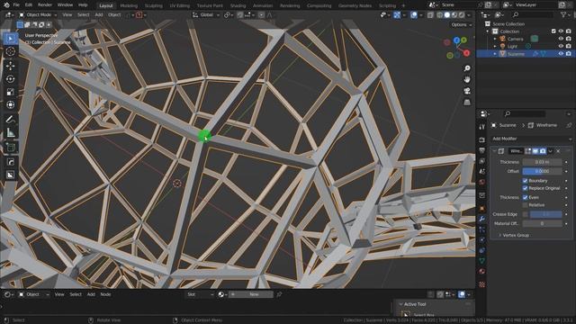Enable the Crease Edge checkbox
576x324 pixels.
(x=525, y=214)
